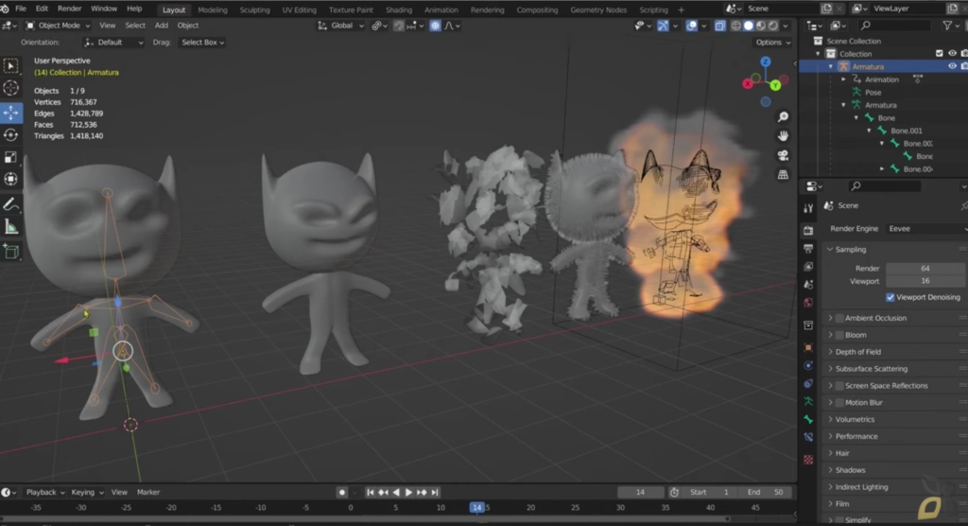Image resolution: width=968 pixels, height=526 pixels.
Task: Select the Add Cube tool
Action: [x=11, y=251]
